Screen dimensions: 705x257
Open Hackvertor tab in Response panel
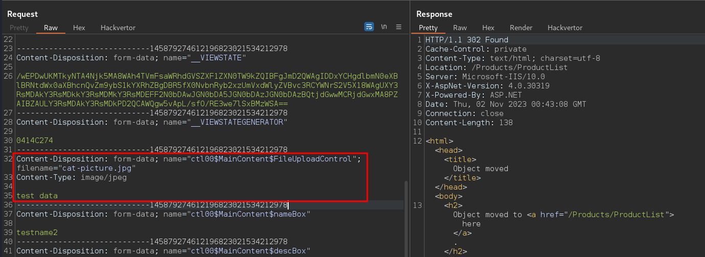pyautogui.click(x=565, y=28)
